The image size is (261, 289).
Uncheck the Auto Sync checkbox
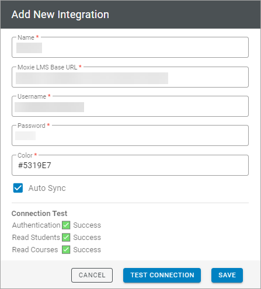(x=18, y=188)
